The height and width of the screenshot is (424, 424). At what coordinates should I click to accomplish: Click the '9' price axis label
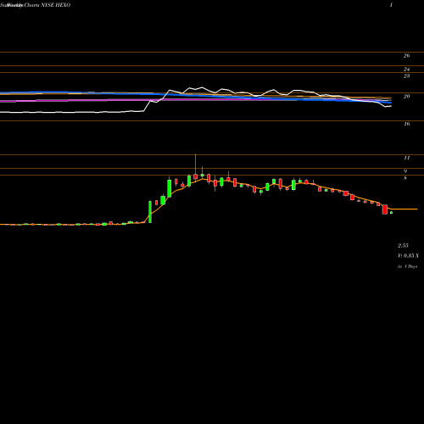(x=405, y=171)
